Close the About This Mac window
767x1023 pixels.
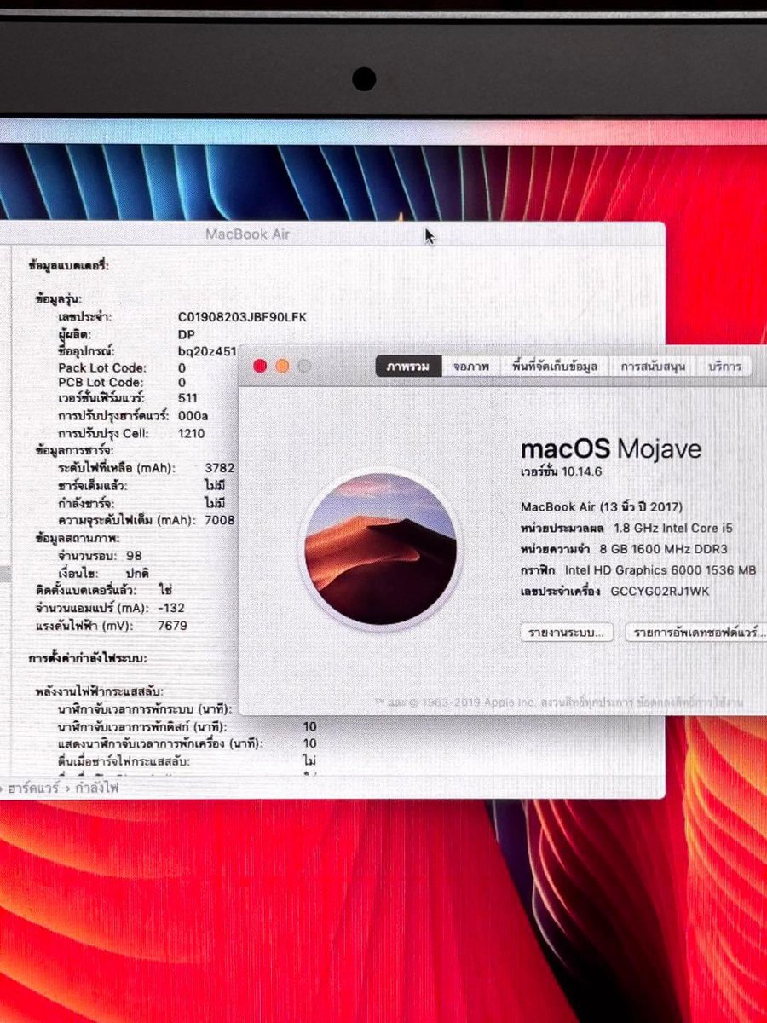[260, 367]
